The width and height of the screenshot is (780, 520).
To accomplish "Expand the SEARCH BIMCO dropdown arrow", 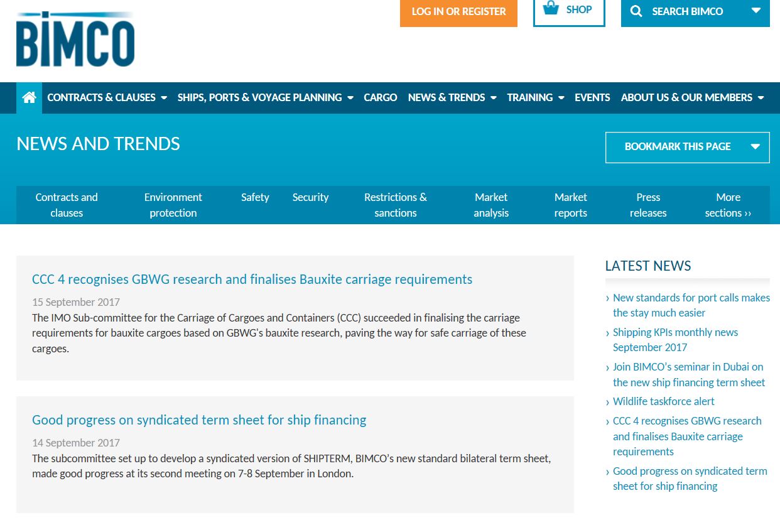I will click(x=756, y=11).
